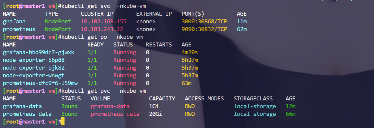374x128 pixels.
Task: Select the grafana-data PVC name
Action: pos(22,106)
